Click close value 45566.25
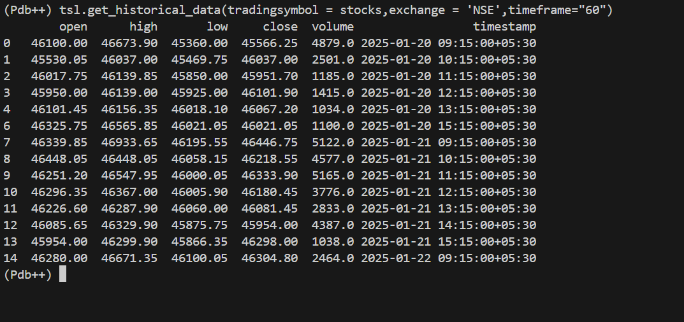Screen dimensions: 684x322 pyautogui.click(x=270, y=43)
